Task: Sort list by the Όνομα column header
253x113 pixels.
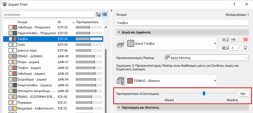Action: pos(36,22)
